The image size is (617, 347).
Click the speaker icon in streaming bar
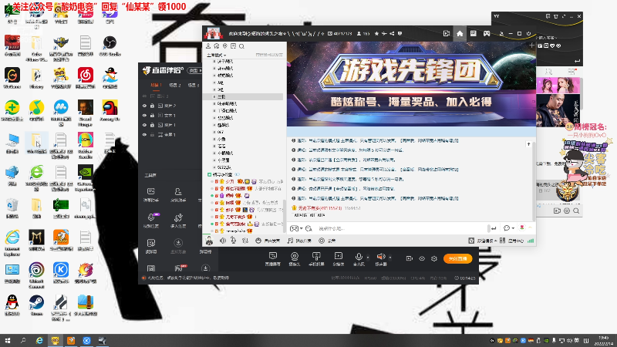pos(380,257)
